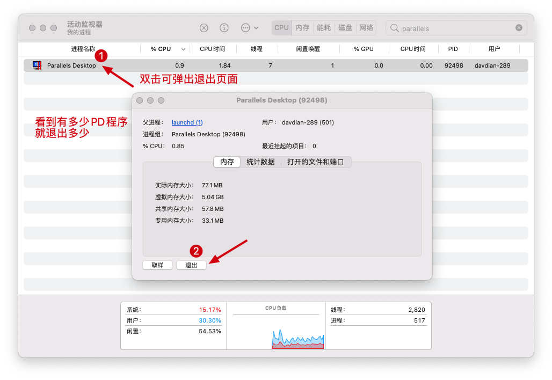Close the Parallels Desktop process dialog
This screenshot has height=380, width=552.
coord(140,100)
